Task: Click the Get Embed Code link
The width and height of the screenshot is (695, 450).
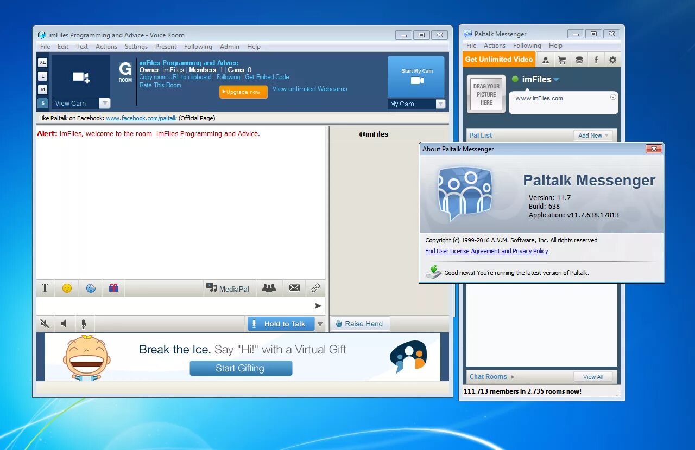Action: pyautogui.click(x=267, y=77)
